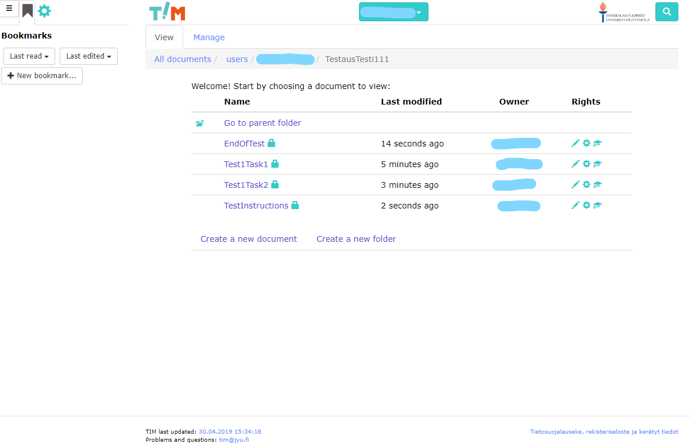Click the pencil icon on the TestInstructions row
Image resolution: width=691 pixels, height=448 pixels.
[x=576, y=205]
